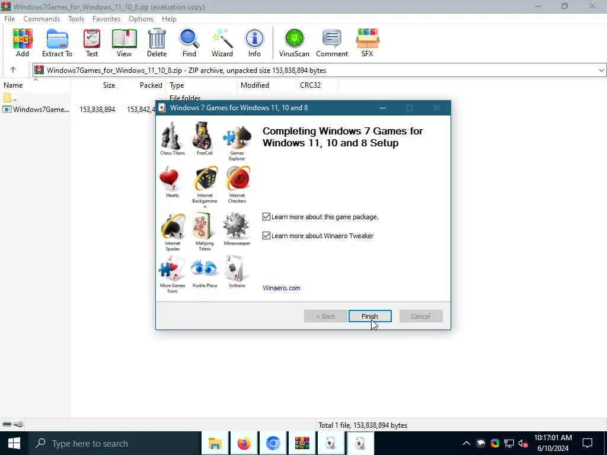This screenshot has height=455, width=607.
Task: Uncheck Learn more about Winaero Tweaker
Action: 266,236
